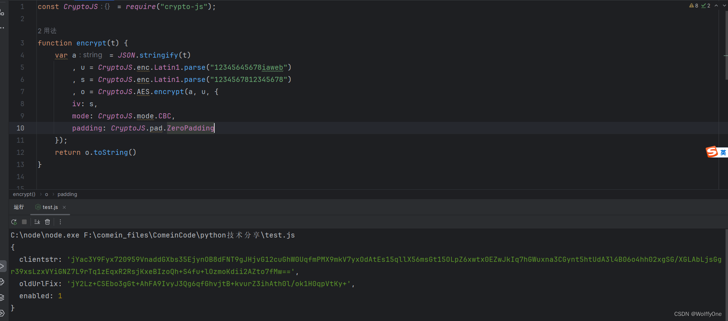Click 'encrypt' in the function declaration
The width and height of the screenshot is (728, 321).
[x=91, y=43]
